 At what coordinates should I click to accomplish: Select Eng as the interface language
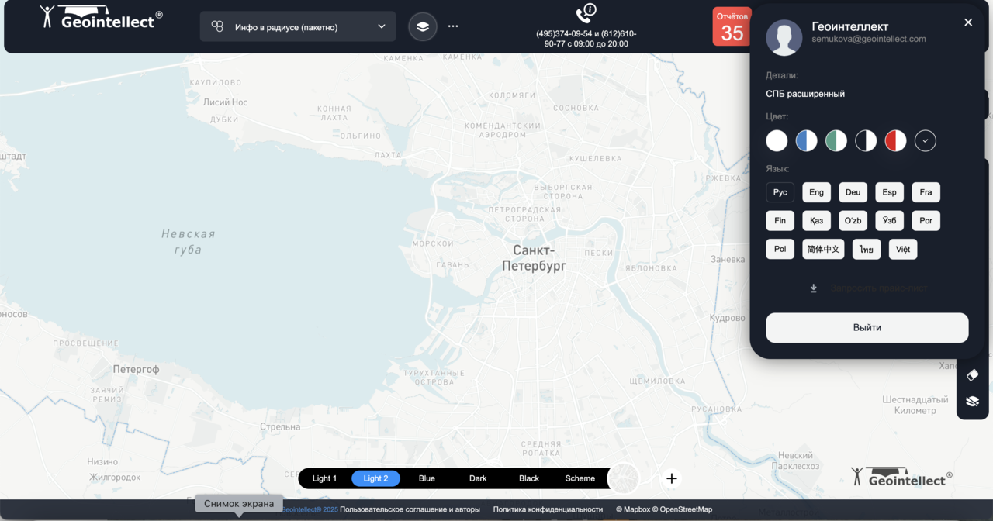816,192
